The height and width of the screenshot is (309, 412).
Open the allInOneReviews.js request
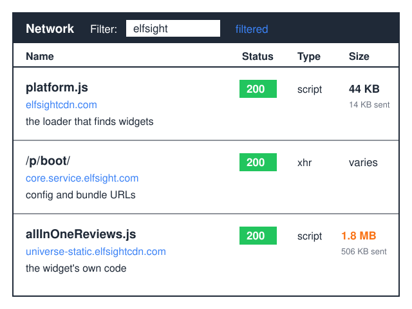80,234
